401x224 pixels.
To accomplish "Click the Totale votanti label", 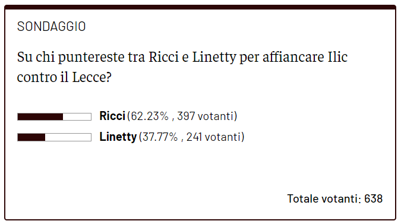I will click(x=324, y=198).
